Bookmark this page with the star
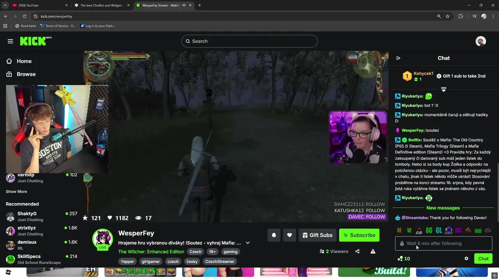 (448, 16)
